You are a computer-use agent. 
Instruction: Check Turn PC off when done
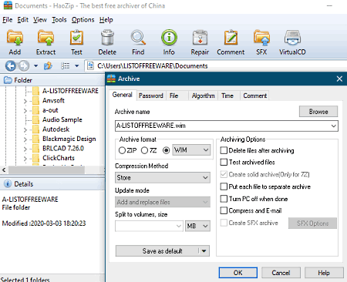224,199
